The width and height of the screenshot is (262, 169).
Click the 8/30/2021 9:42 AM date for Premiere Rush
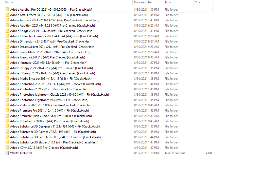pyautogui.click(x=147, y=116)
